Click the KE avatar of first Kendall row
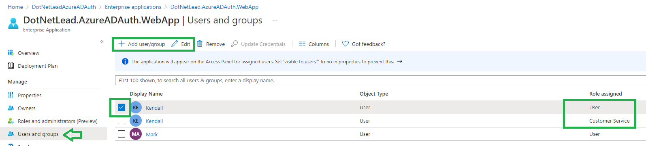Screen dimensions: 646x146 coord(136,108)
